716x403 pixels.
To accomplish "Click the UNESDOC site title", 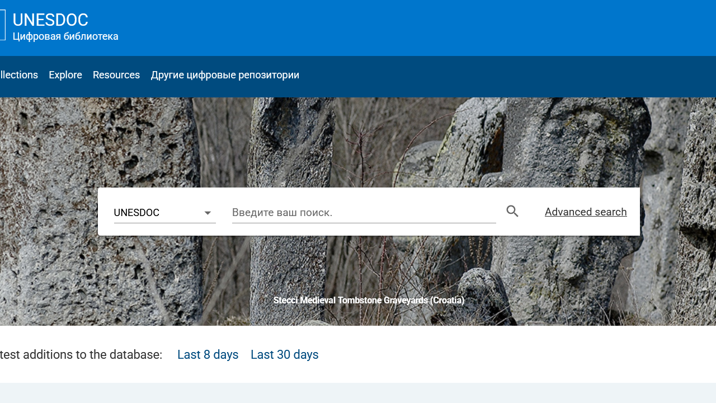I will pos(50,20).
